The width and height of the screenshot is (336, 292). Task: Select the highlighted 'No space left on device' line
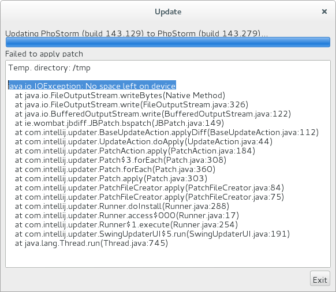(x=92, y=85)
